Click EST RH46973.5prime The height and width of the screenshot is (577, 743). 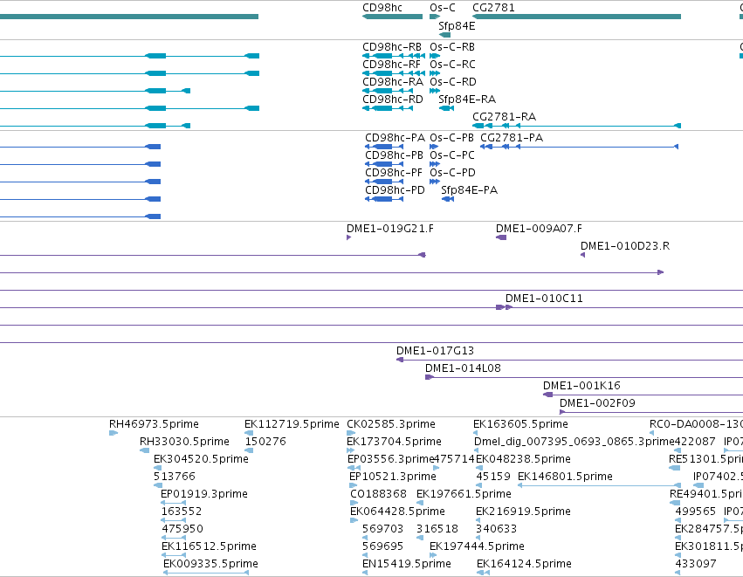[114, 433]
